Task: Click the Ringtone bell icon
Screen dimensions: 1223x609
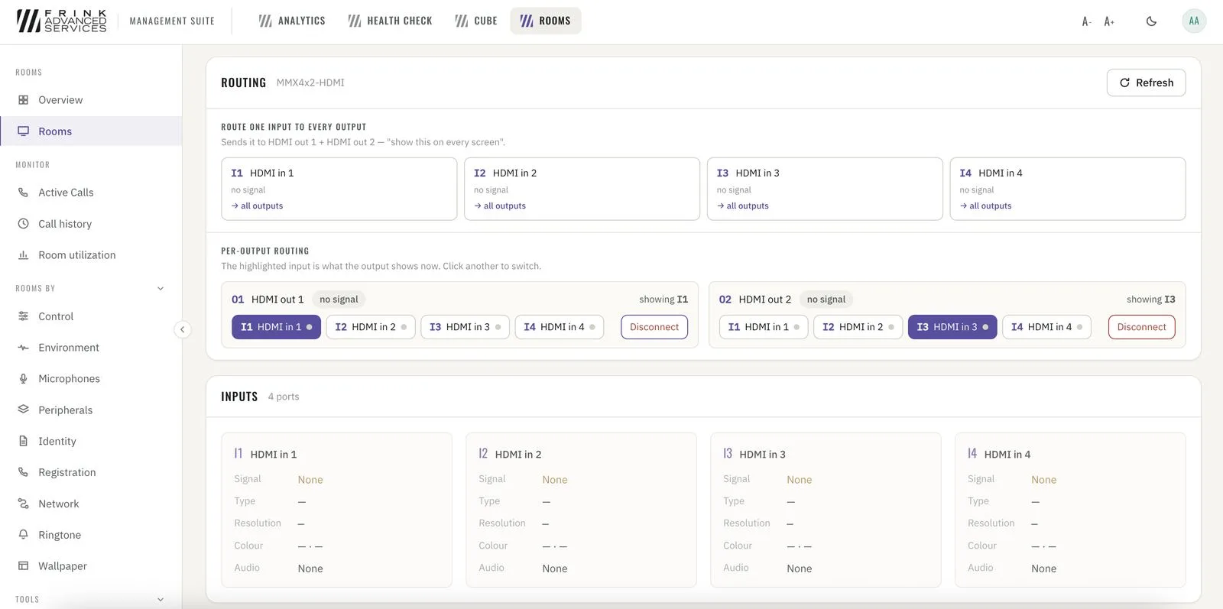Action: (24, 536)
